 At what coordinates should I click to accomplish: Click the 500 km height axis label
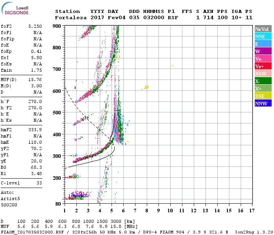point(57,113)
